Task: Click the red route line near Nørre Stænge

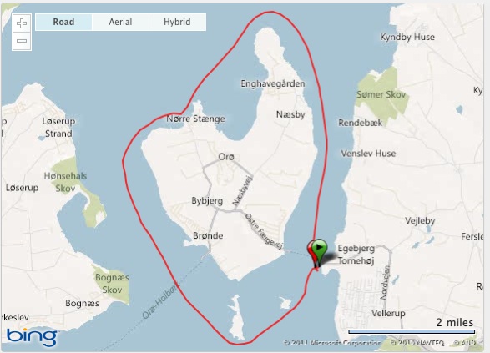Action: coord(175,113)
